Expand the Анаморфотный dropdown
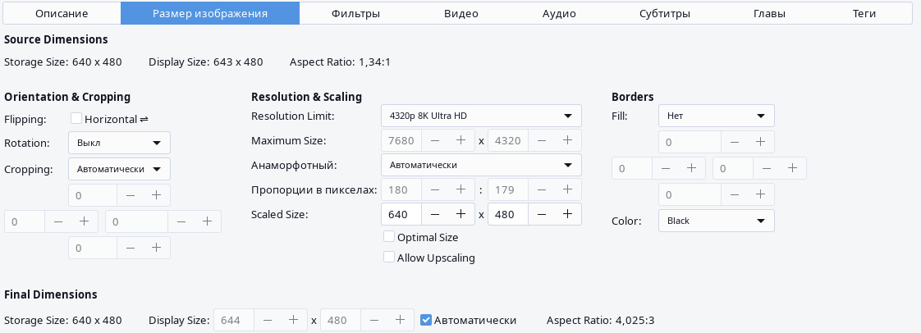 pos(481,165)
